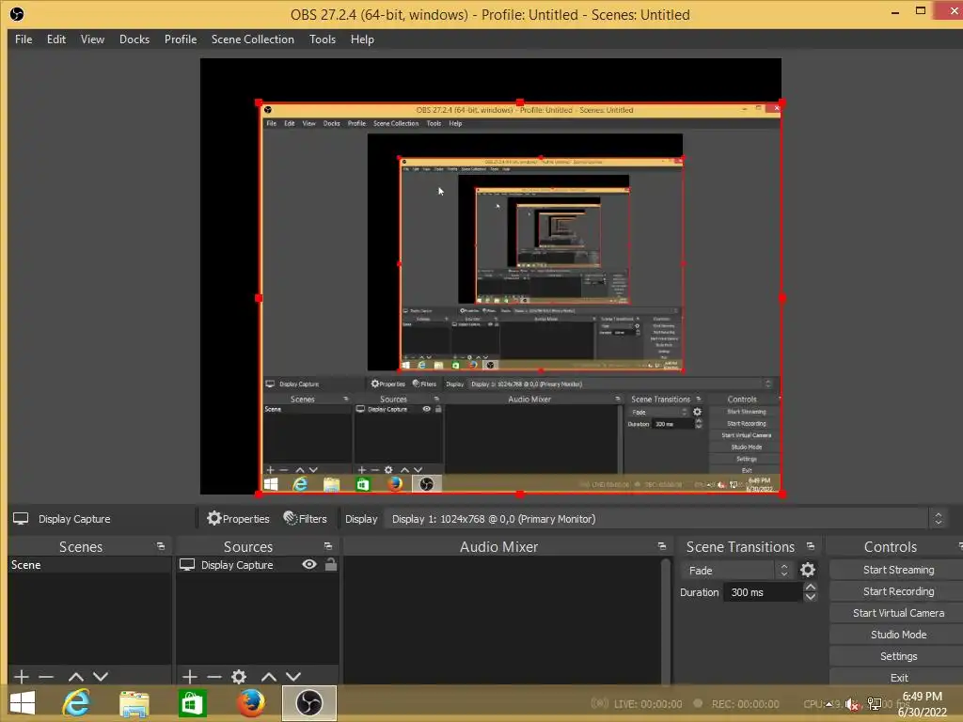Open Settings from Controls
The height and width of the screenshot is (722, 963).
click(898, 655)
